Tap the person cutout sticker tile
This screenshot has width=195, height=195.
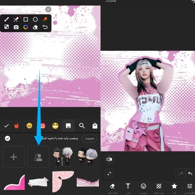38,157
